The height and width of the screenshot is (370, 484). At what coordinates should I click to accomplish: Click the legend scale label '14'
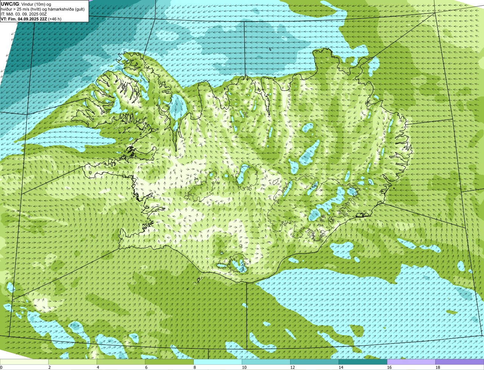341,367
